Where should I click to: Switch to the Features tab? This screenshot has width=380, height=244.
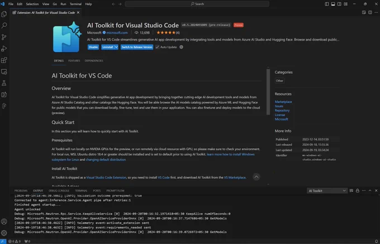pyautogui.click(x=74, y=61)
